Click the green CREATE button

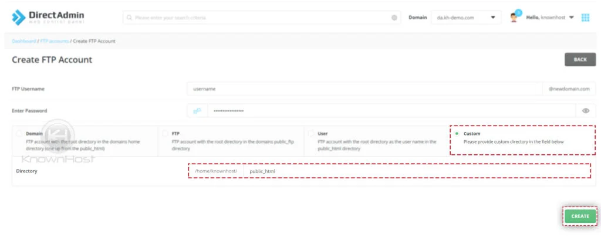pos(580,216)
